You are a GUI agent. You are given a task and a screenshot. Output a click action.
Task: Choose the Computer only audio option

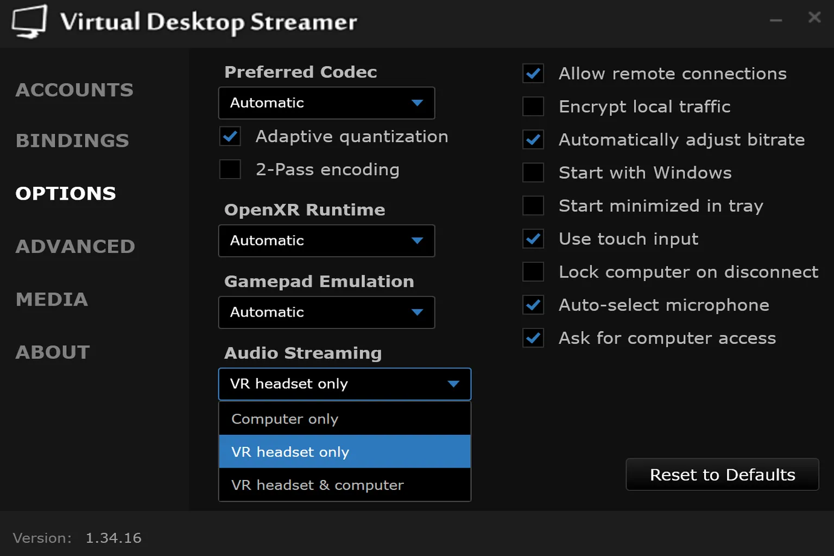click(x=345, y=419)
